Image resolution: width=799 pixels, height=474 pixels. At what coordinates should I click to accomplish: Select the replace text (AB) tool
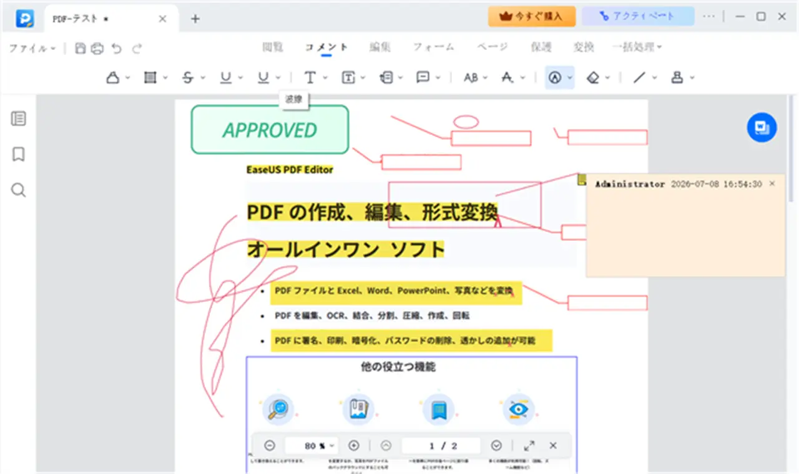click(x=471, y=77)
